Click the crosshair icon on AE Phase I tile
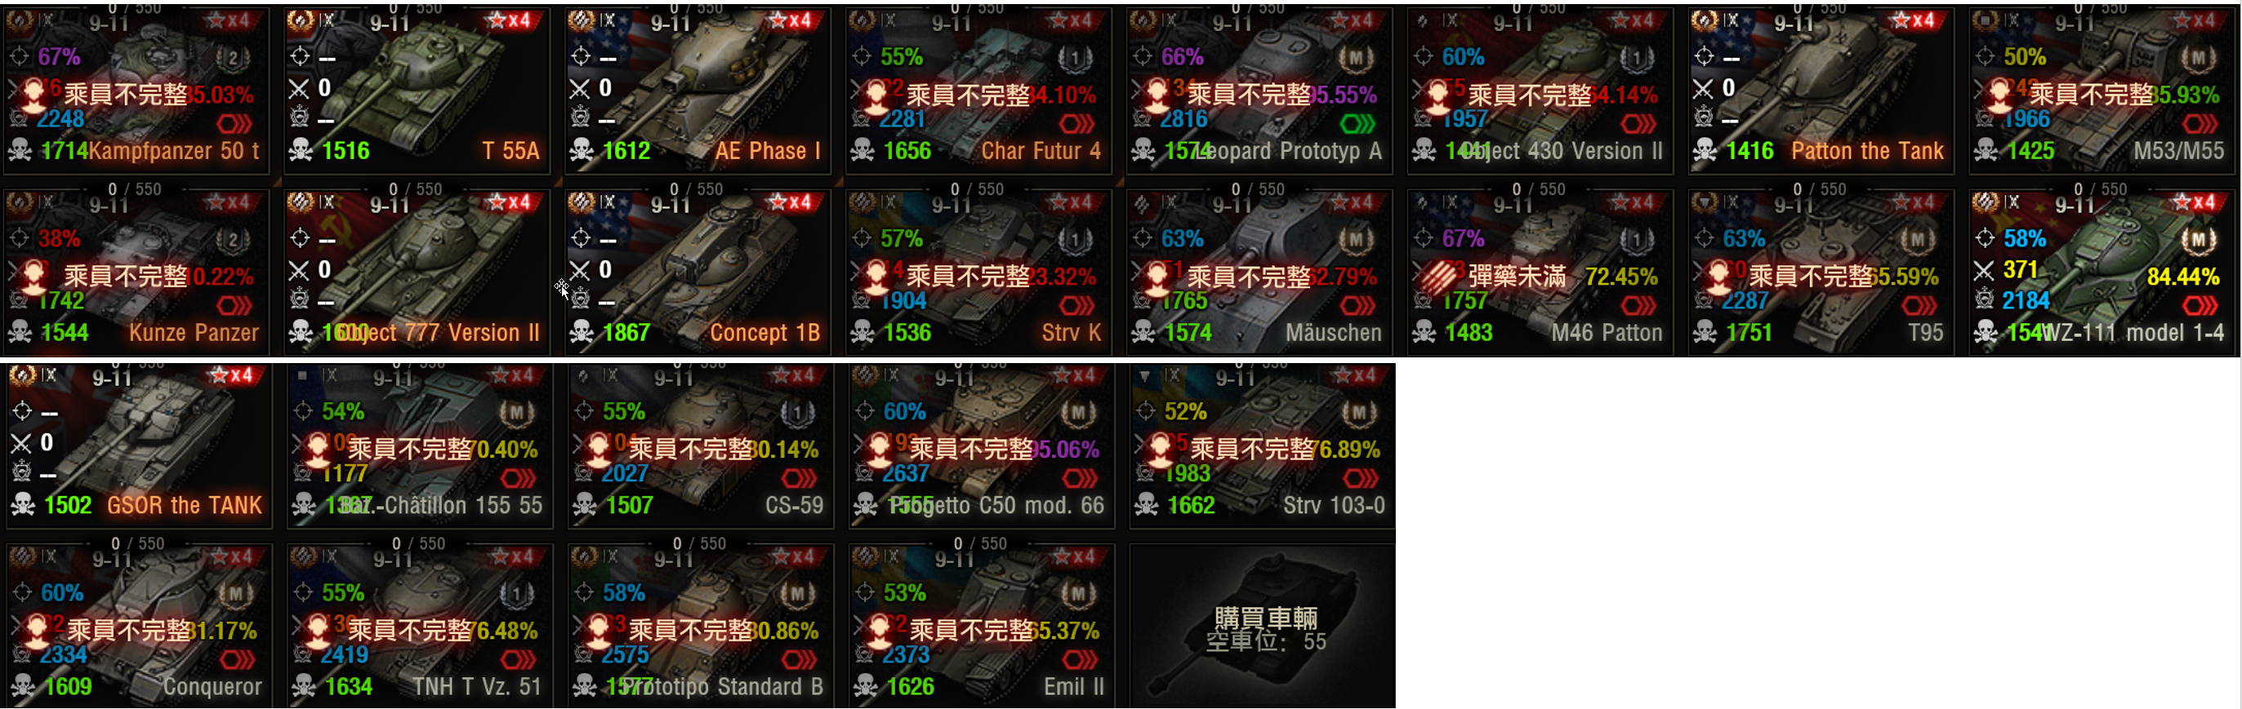The width and height of the screenshot is (2242, 709). tap(581, 56)
